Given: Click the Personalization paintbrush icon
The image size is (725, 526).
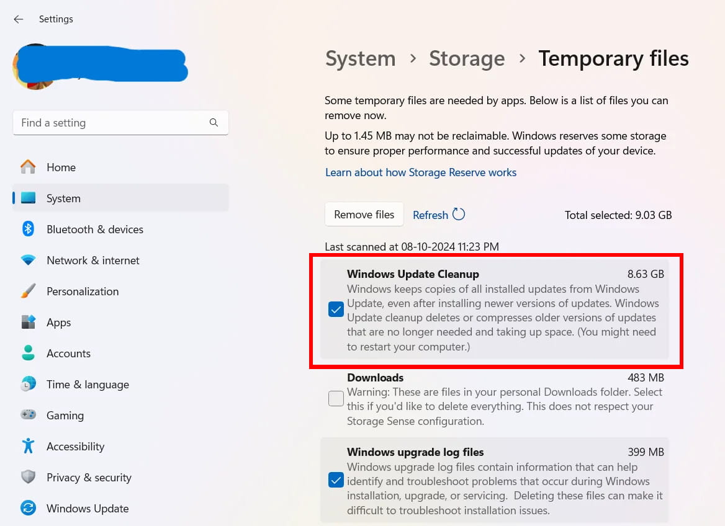Looking at the screenshot, I should tap(28, 291).
